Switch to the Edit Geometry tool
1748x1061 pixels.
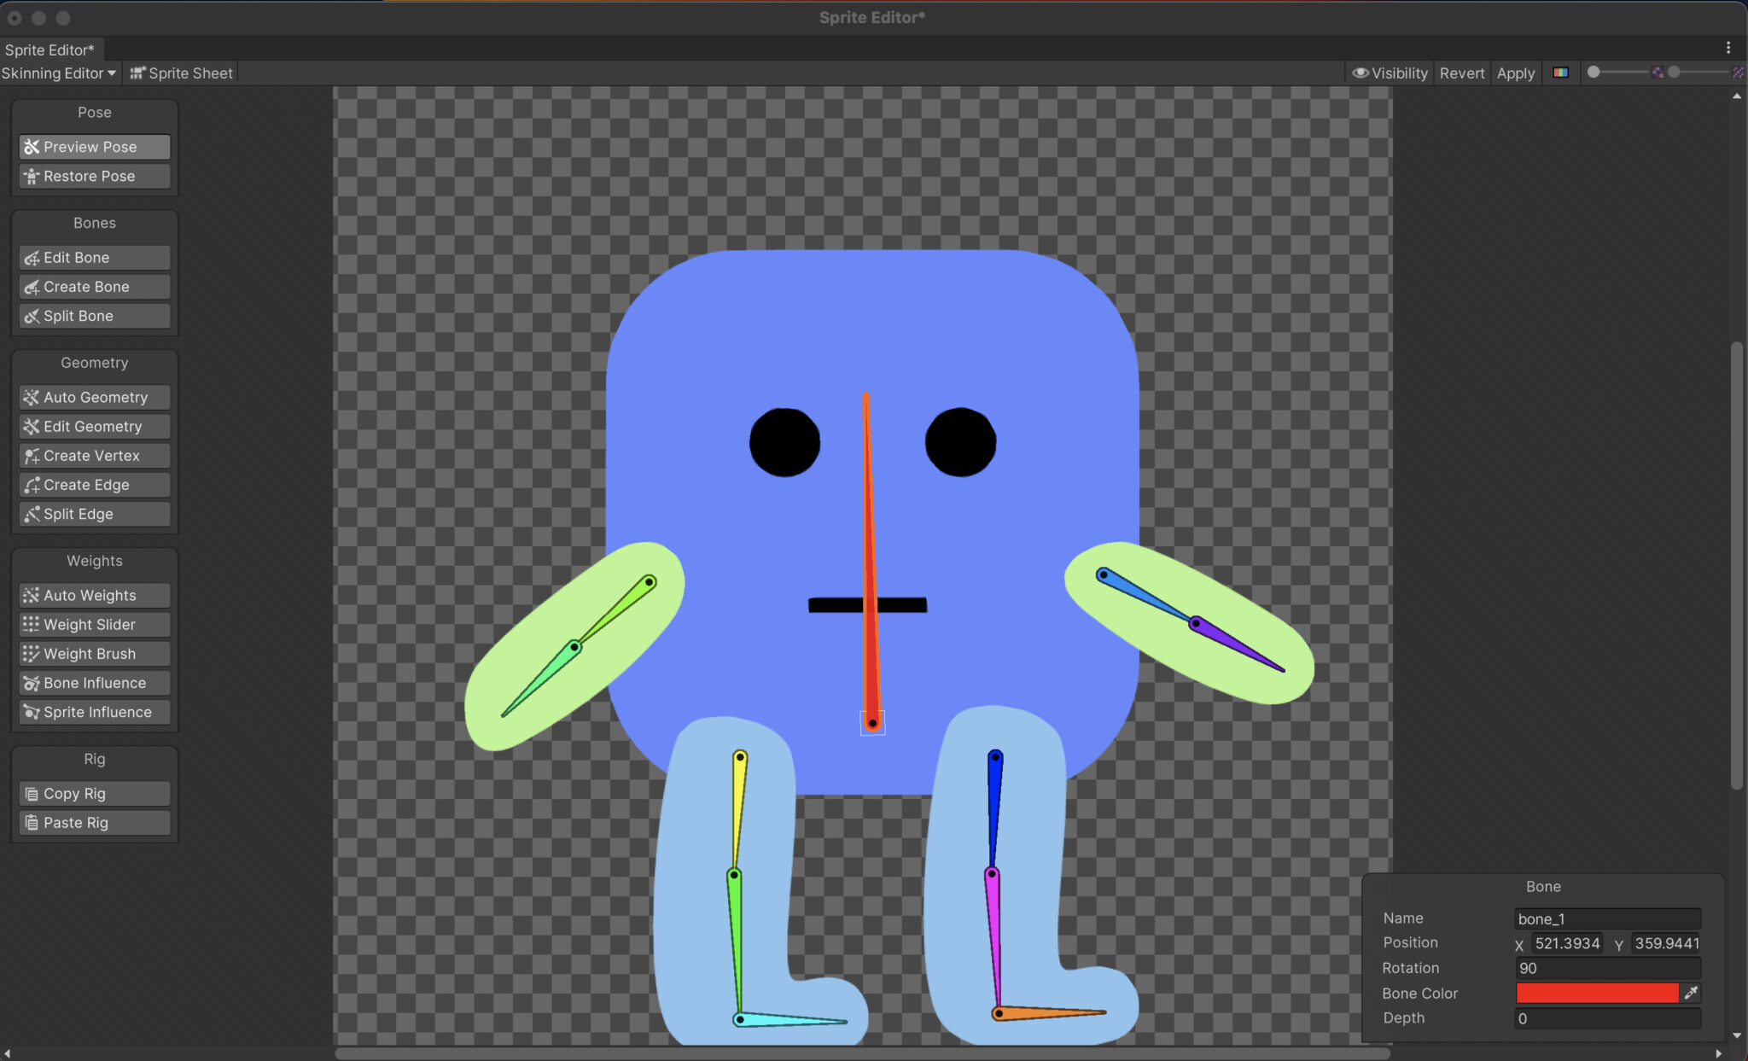click(x=92, y=426)
